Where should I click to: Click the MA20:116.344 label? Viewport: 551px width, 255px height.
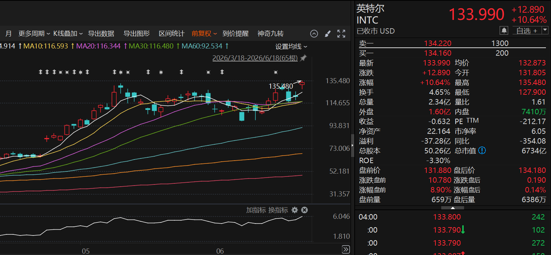99,46
